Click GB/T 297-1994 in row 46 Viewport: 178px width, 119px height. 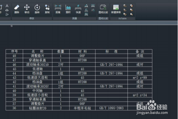pyautogui.click(x=111, y=64)
